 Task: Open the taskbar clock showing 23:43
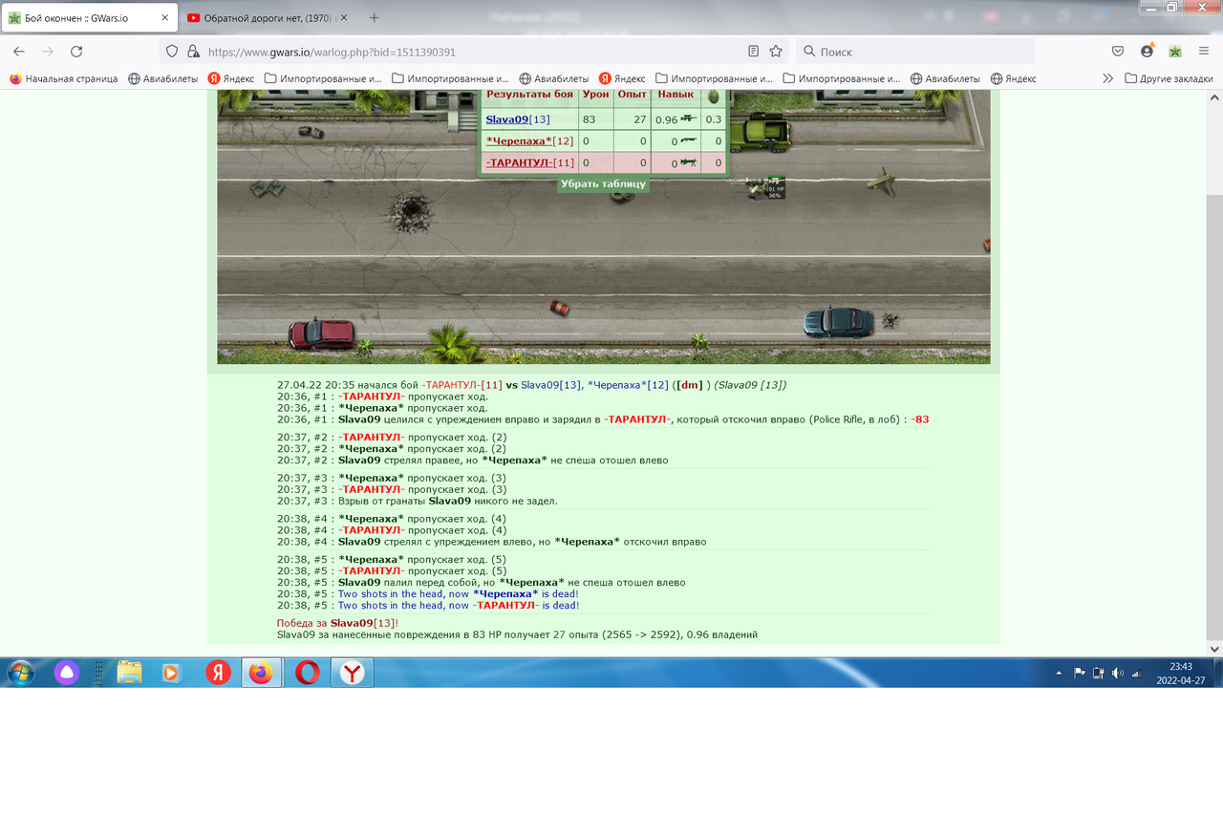1180,673
